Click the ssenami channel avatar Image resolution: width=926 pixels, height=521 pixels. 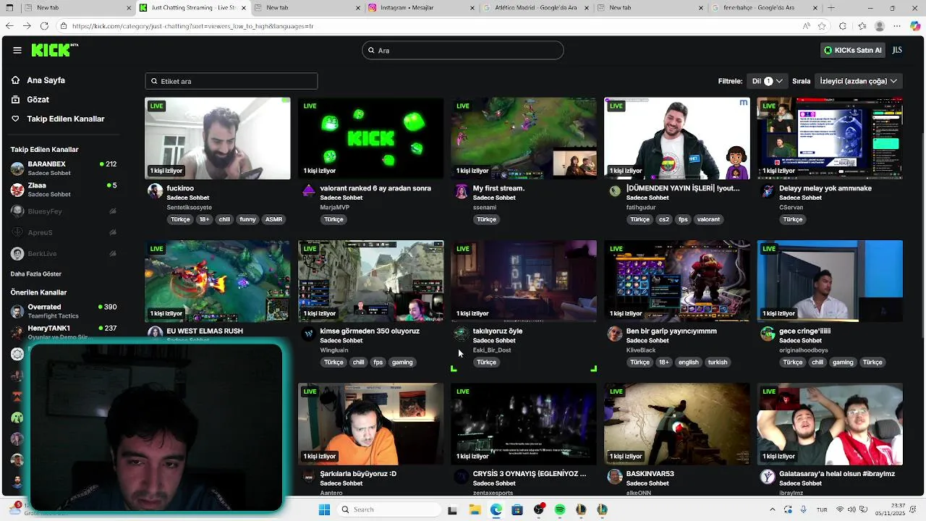pos(462,191)
